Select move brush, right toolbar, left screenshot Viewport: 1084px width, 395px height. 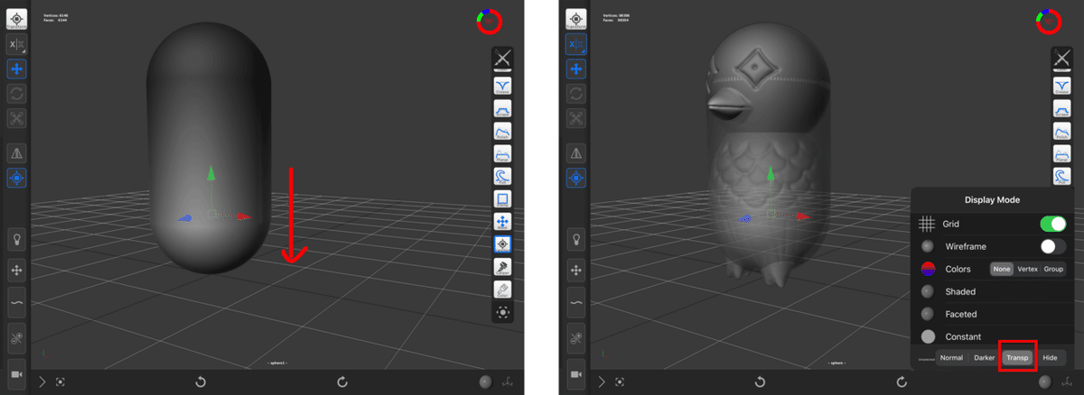503,222
